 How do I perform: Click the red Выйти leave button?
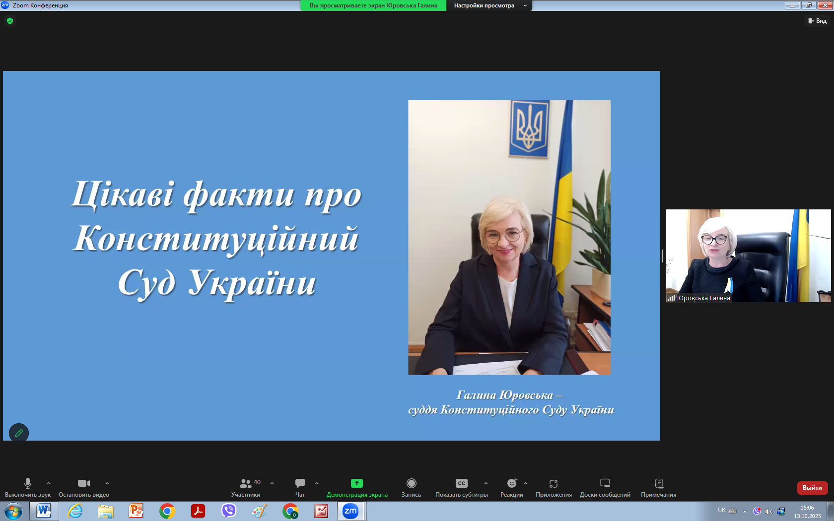pos(812,488)
